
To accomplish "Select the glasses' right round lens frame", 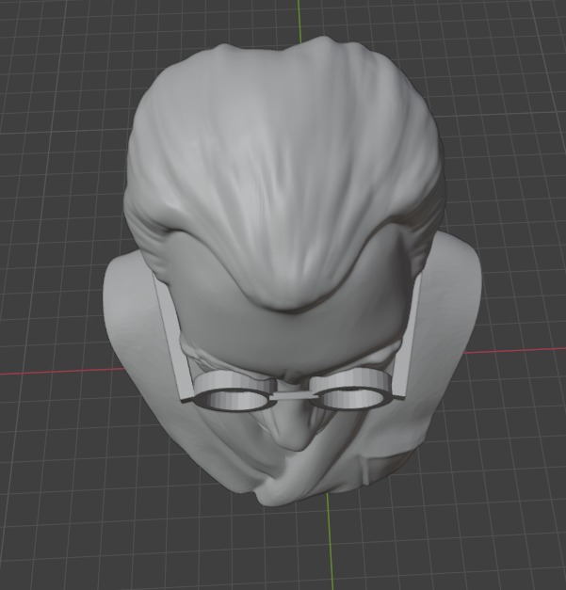I will click(351, 390).
